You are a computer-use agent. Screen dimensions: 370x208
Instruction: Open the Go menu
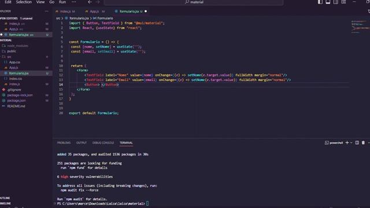(52, 2)
